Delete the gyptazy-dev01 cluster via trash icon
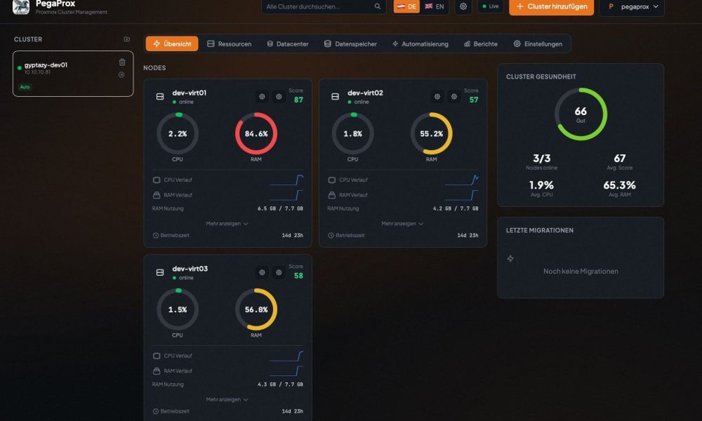Viewport: 702px width, 421px height. point(122,62)
